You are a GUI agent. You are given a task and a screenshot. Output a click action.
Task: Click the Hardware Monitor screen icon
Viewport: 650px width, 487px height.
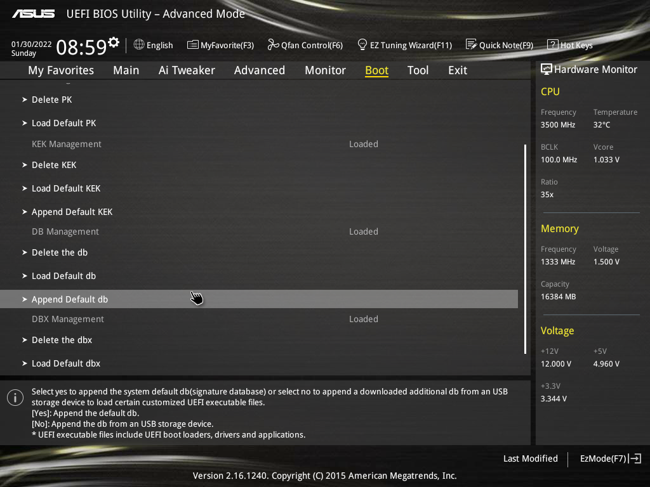pyautogui.click(x=547, y=69)
